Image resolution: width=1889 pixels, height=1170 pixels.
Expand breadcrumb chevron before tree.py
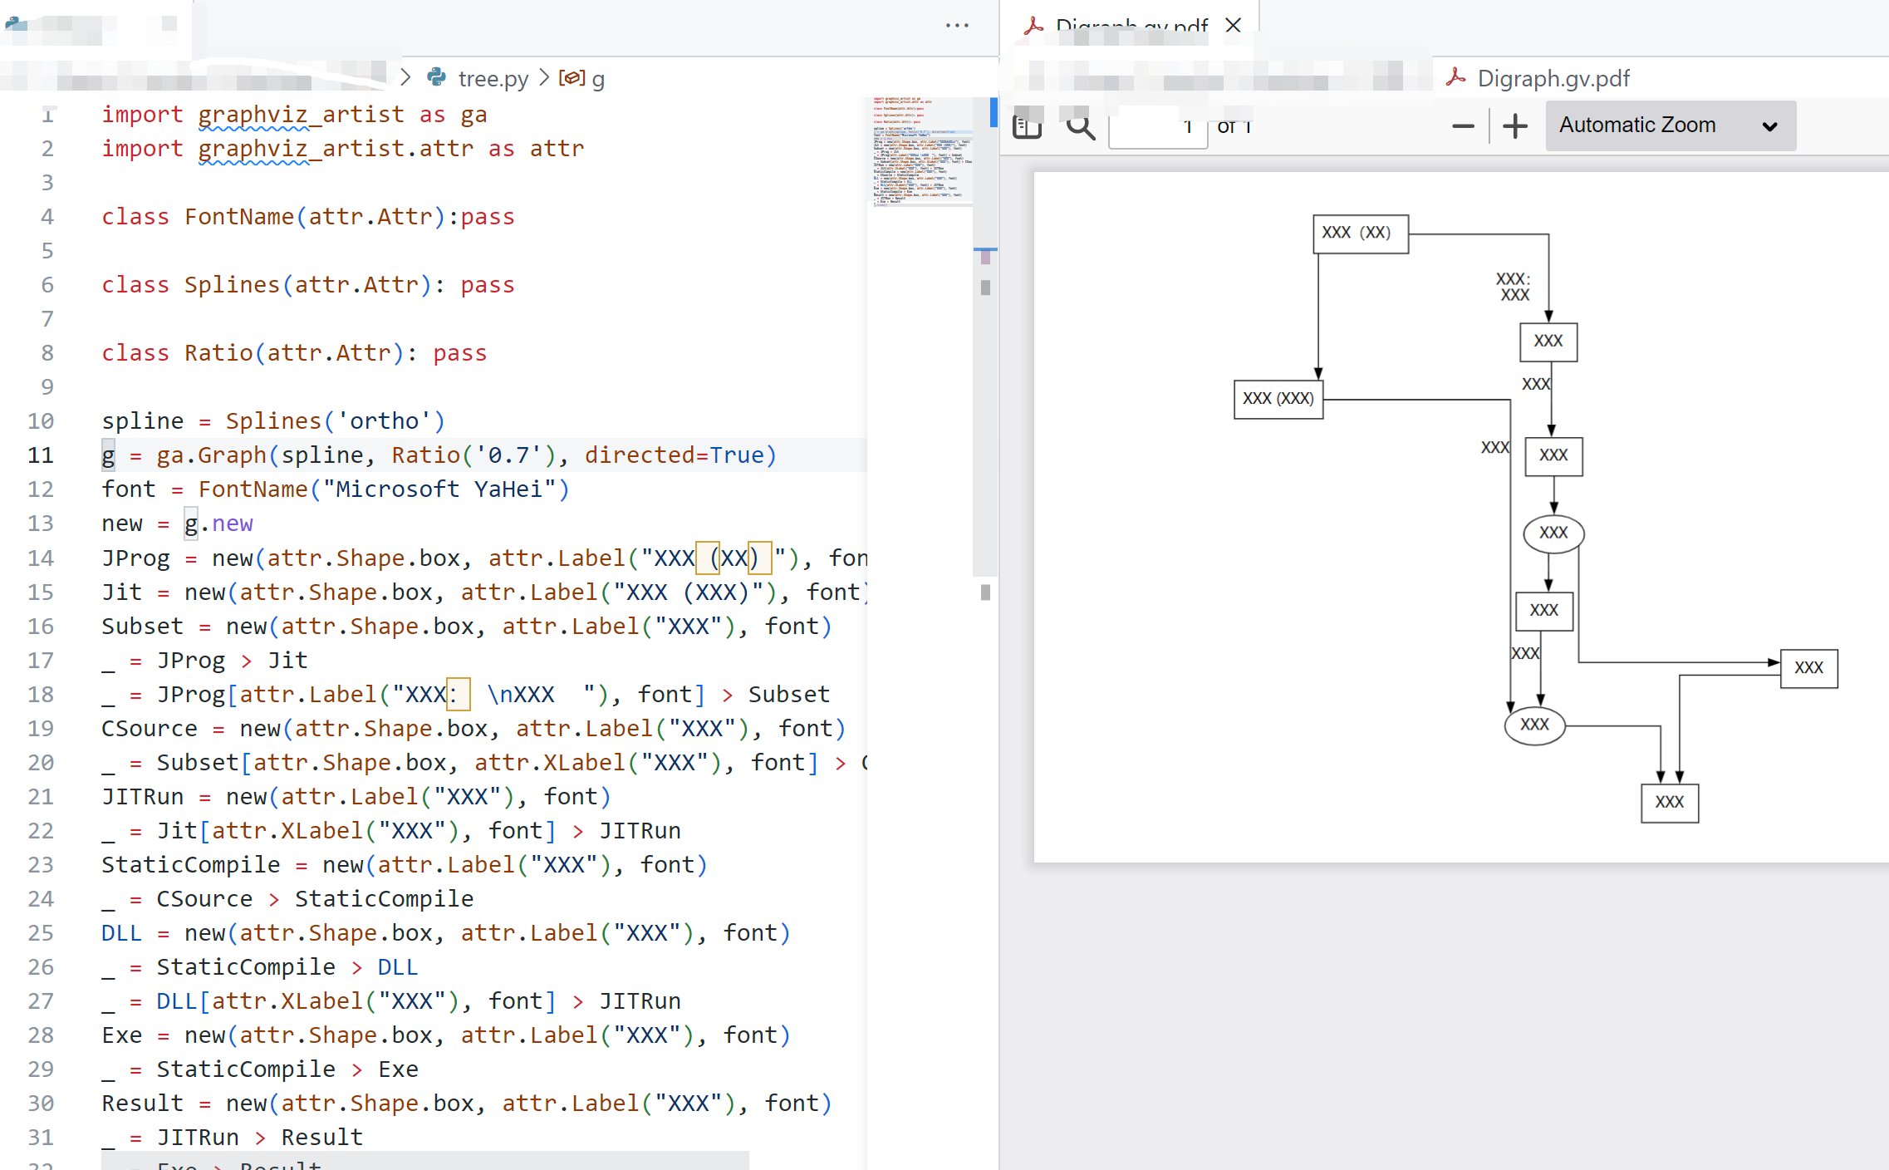[405, 77]
